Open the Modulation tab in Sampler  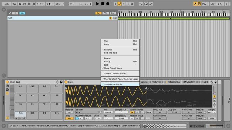tap(191, 82)
